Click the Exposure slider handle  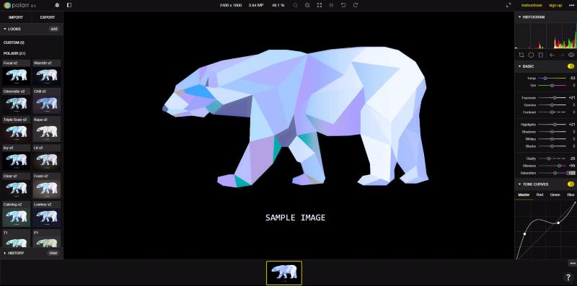[555, 98]
